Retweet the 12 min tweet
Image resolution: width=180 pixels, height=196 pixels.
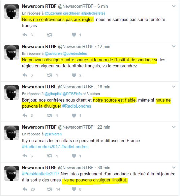[50, 75]
